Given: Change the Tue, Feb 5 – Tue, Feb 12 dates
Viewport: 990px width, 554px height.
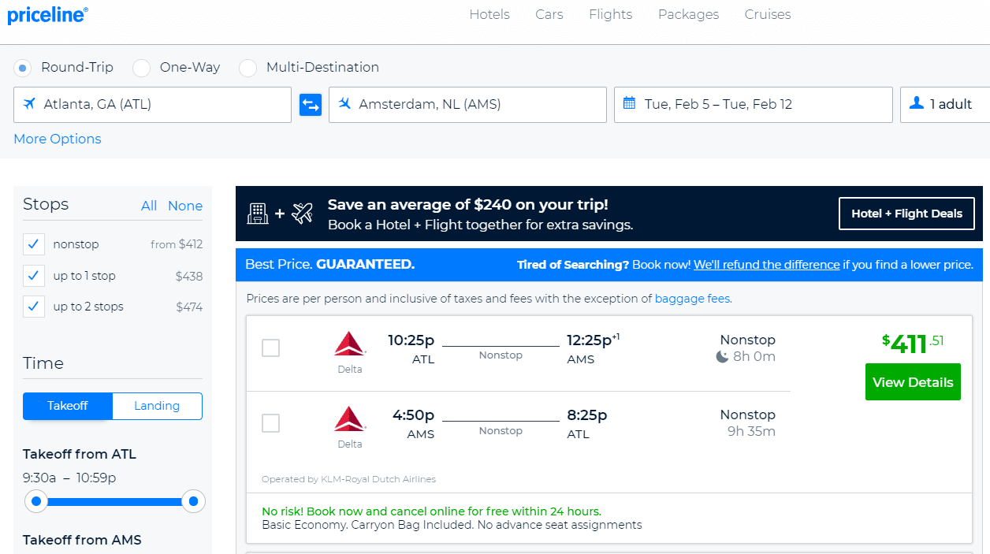Looking at the screenshot, I should [754, 105].
